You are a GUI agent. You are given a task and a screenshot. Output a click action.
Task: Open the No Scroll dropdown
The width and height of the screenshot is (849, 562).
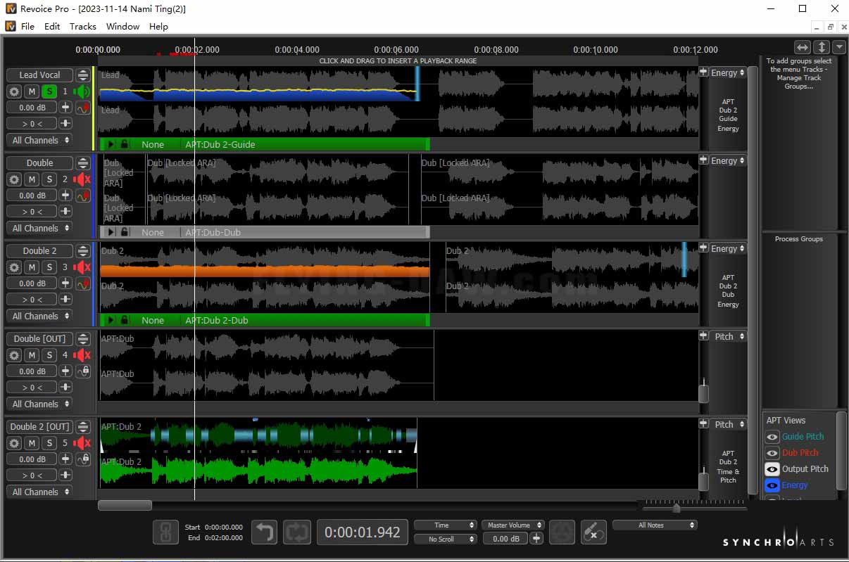[445, 539]
